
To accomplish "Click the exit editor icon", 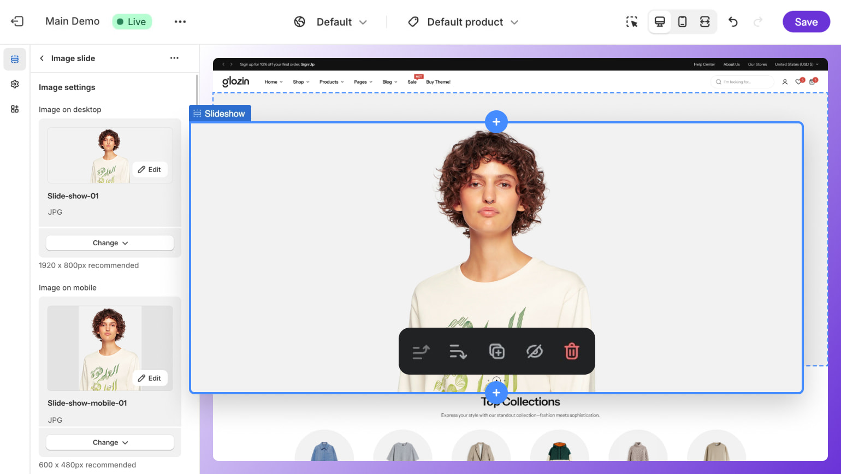I will tap(17, 21).
